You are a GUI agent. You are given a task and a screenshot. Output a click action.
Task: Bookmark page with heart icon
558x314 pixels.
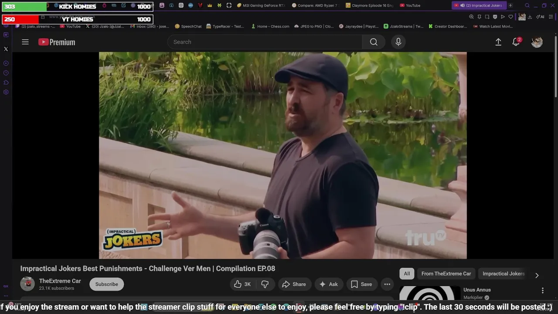click(510, 17)
